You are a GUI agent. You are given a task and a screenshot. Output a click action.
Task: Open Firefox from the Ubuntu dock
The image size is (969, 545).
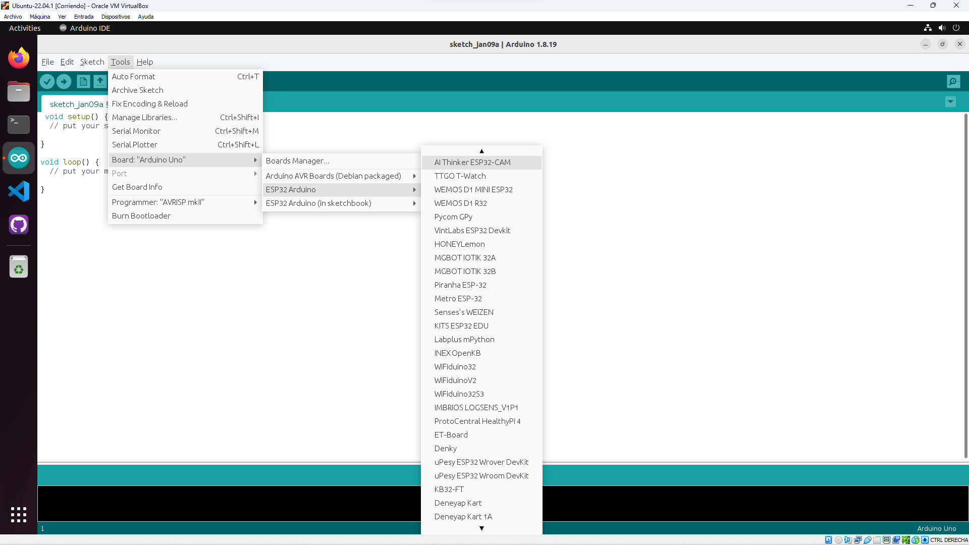tap(19, 59)
